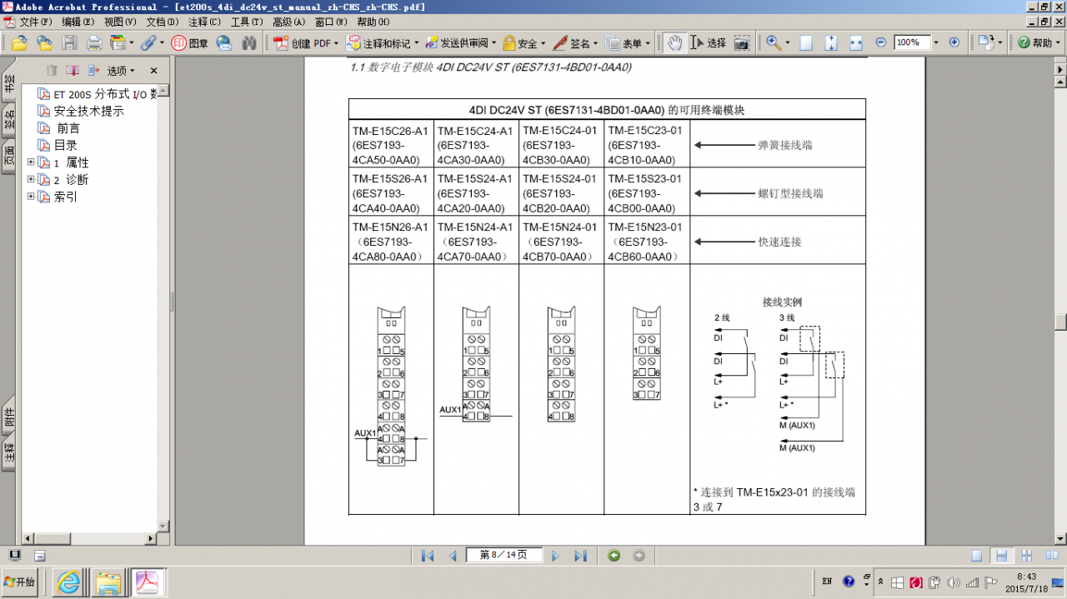Open the 帮助 toolbar dropdown
This screenshot has height=599, width=1067.
coord(1039,43)
